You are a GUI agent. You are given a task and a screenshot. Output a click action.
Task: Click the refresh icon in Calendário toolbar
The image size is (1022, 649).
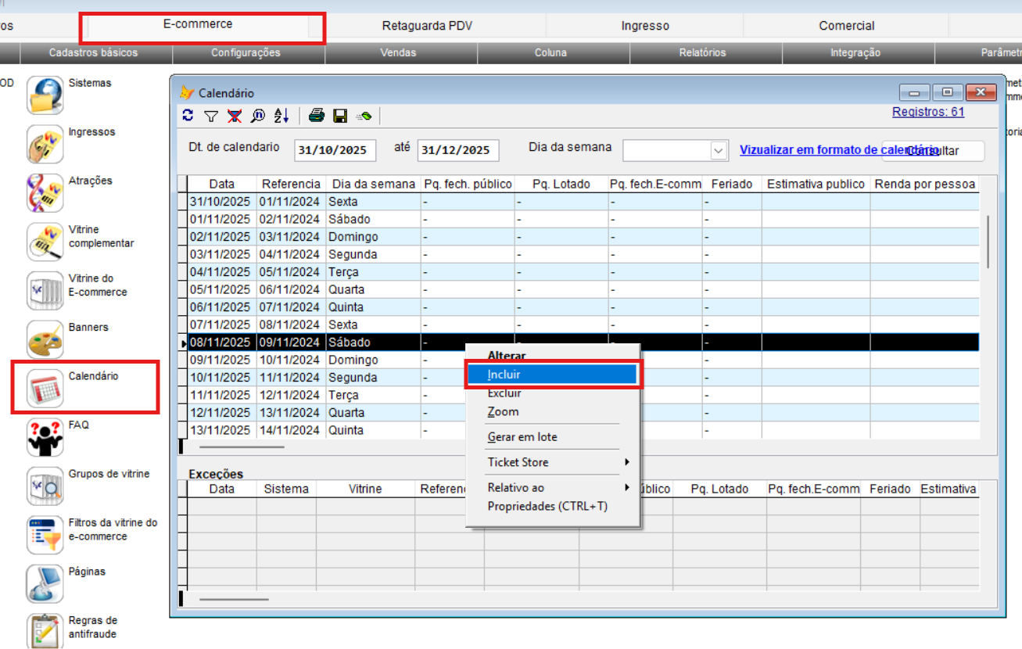click(x=188, y=116)
